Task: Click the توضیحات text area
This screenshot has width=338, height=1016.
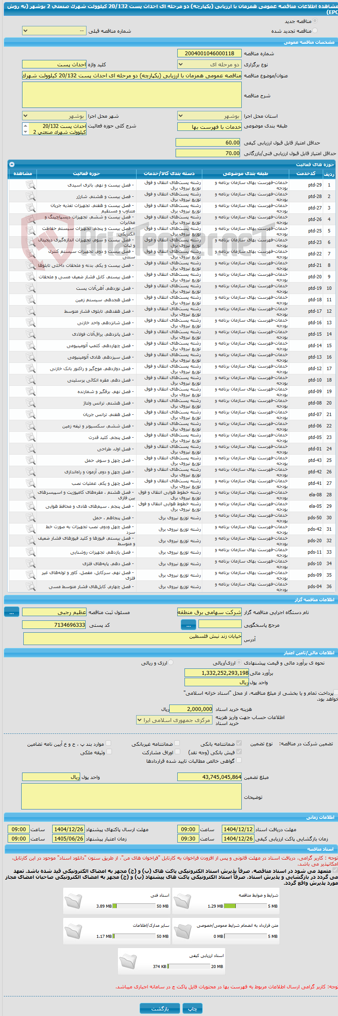Action: (131, 796)
